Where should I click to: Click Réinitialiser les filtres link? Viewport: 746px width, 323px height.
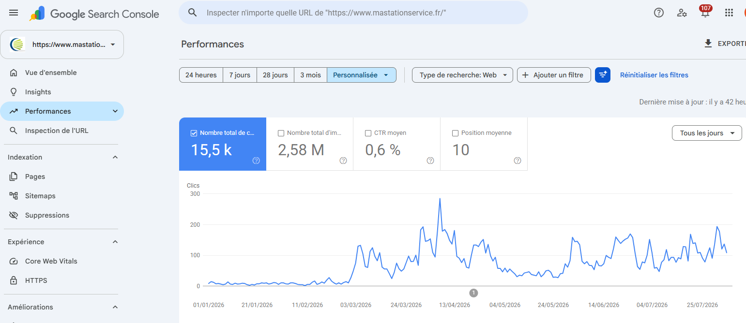pyautogui.click(x=654, y=75)
